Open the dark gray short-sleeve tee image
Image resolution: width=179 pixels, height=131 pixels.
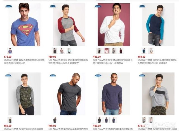click(x=69, y=94)
